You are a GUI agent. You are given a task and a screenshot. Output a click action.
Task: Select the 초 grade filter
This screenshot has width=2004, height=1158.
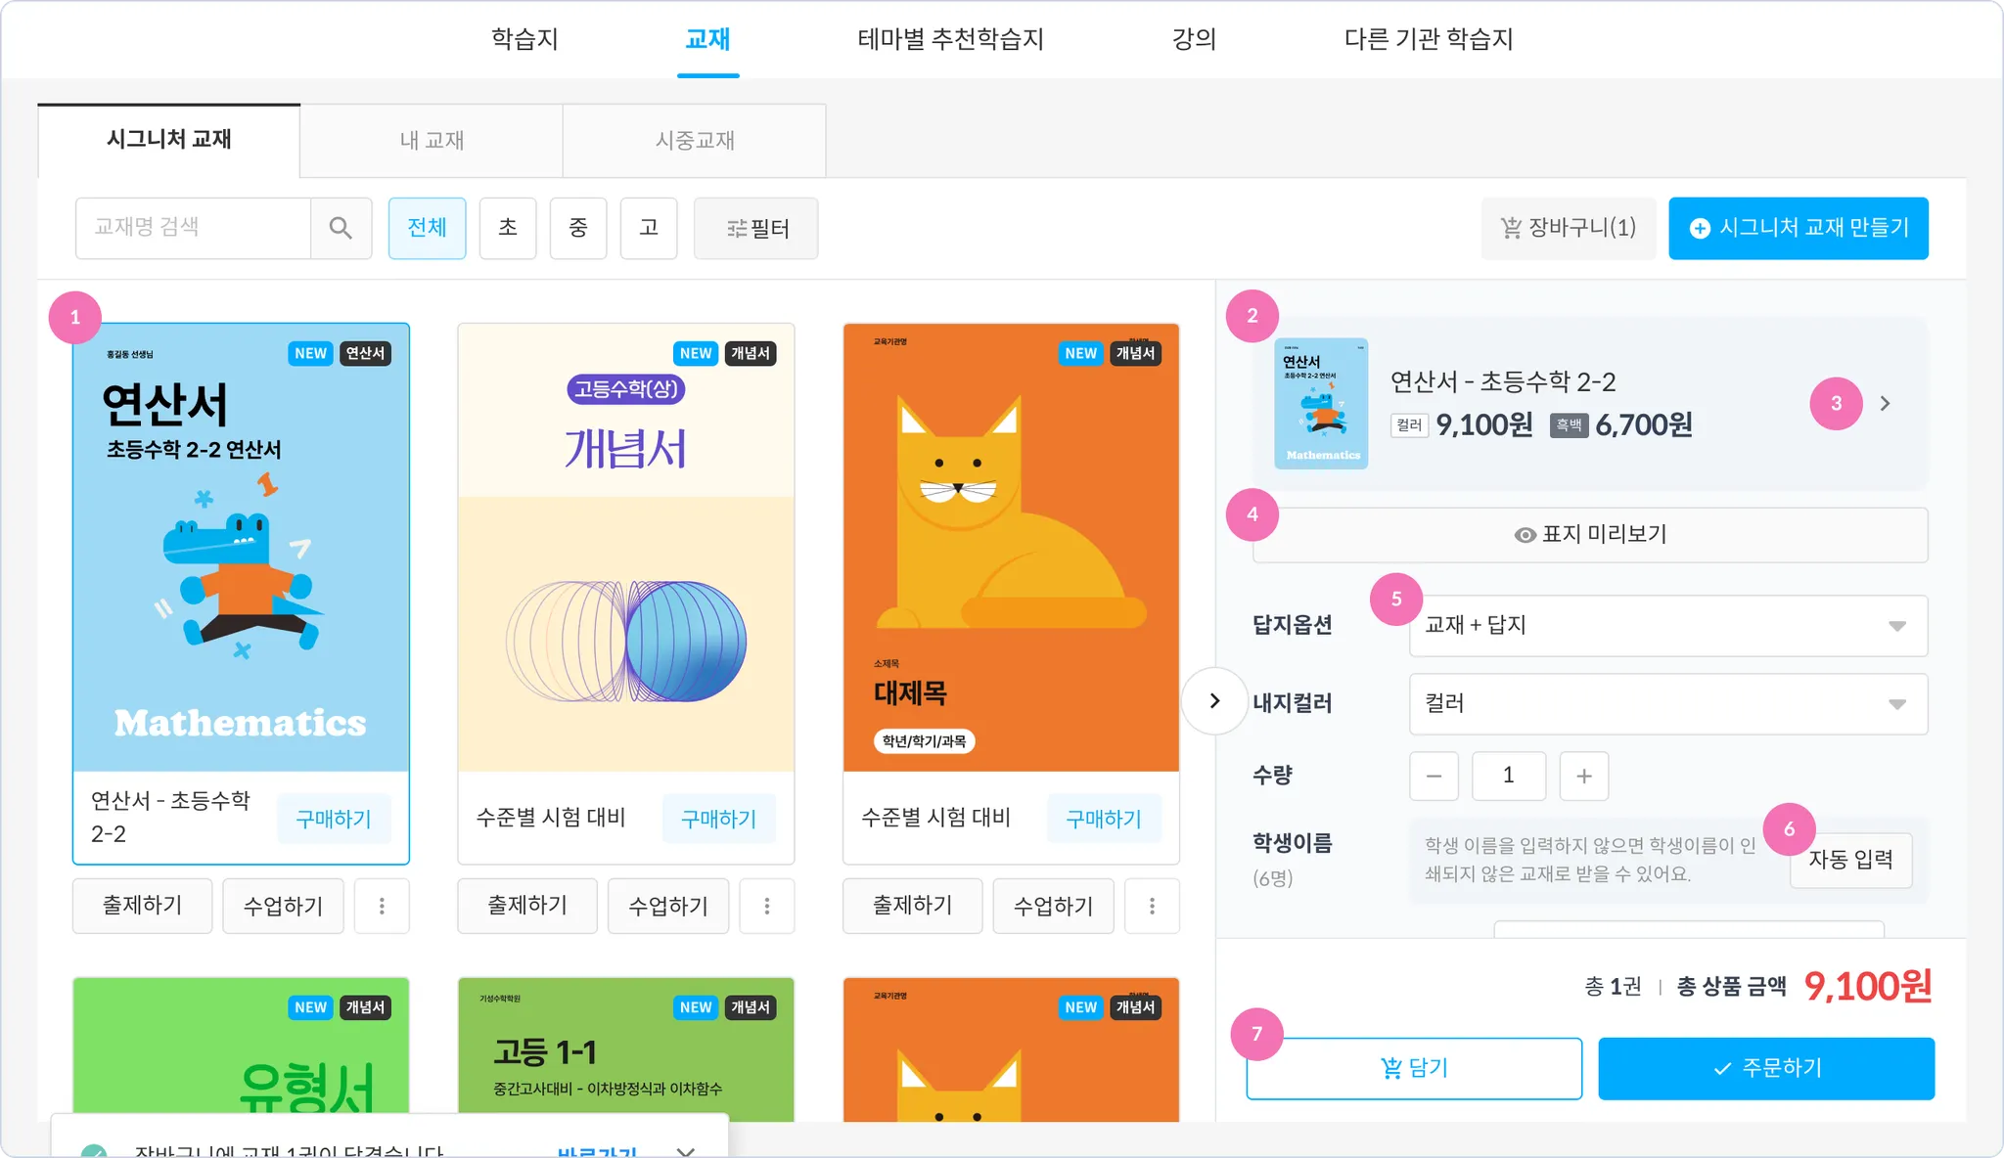click(x=508, y=228)
